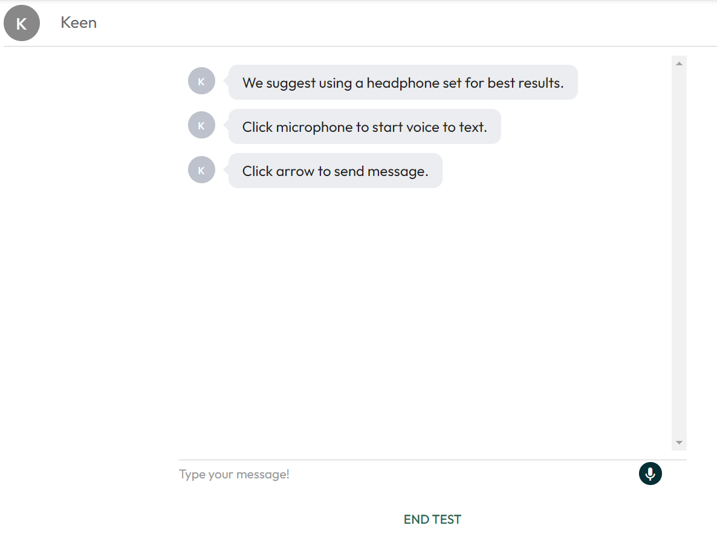Click the END TEST button
This screenshot has height=534, width=717.
tap(433, 519)
